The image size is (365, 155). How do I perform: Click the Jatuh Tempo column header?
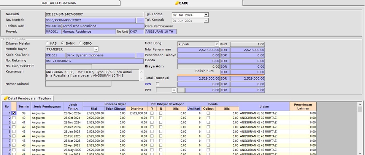(72, 106)
